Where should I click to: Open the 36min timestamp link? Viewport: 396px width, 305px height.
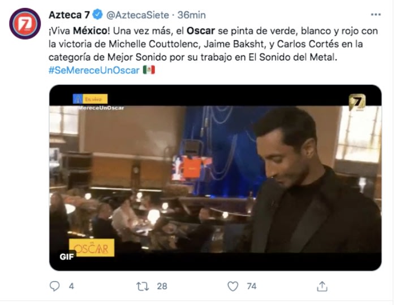click(x=191, y=15)
